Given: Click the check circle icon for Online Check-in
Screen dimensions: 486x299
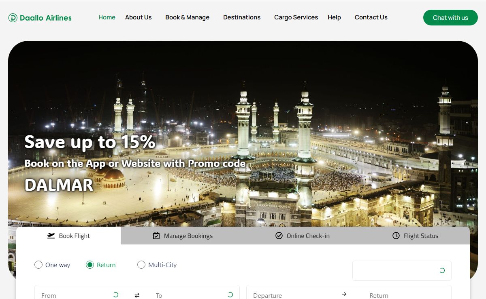Looking at the screenshot, I should coord(279,236).
